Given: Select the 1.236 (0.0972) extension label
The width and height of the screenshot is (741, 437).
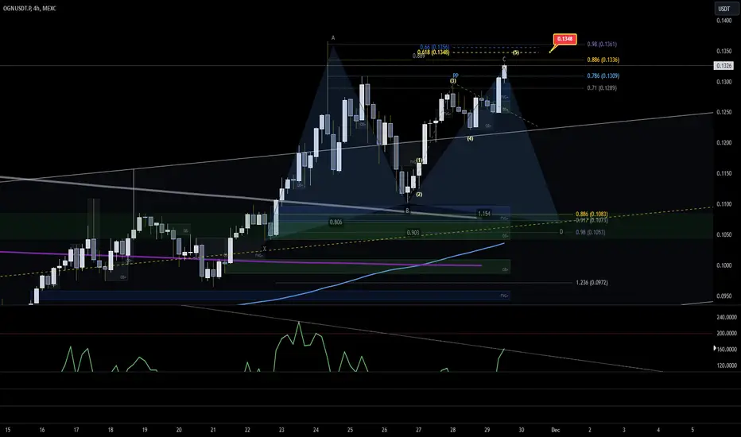Looking at the screenshot, I should [x=592, y=283].
